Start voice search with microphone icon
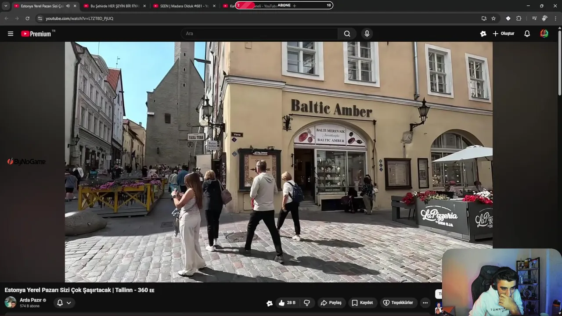 coord(367,33)
